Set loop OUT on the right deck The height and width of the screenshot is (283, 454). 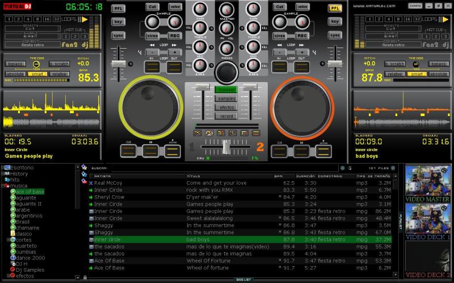click(x=302, y=67)
